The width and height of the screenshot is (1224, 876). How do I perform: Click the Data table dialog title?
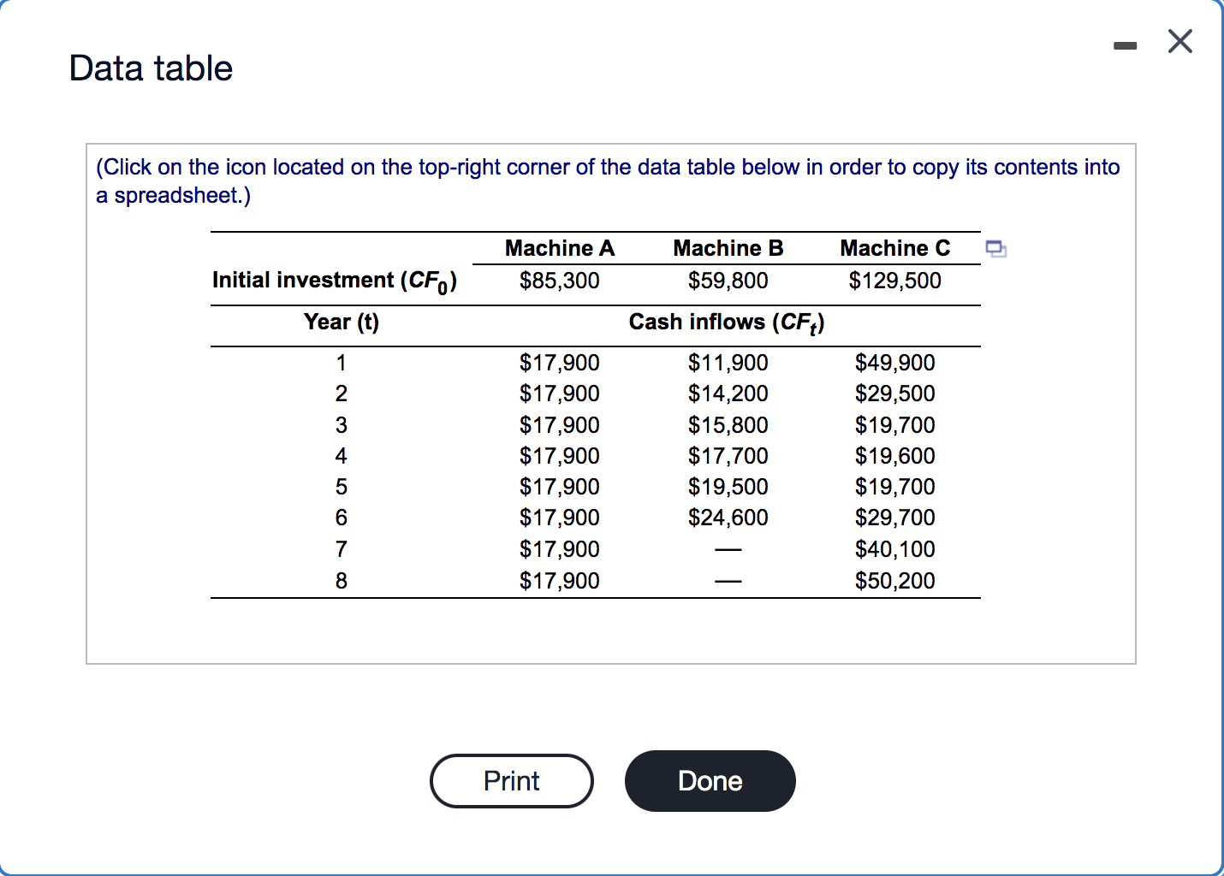pyautogui.click(x=151, y=68)
